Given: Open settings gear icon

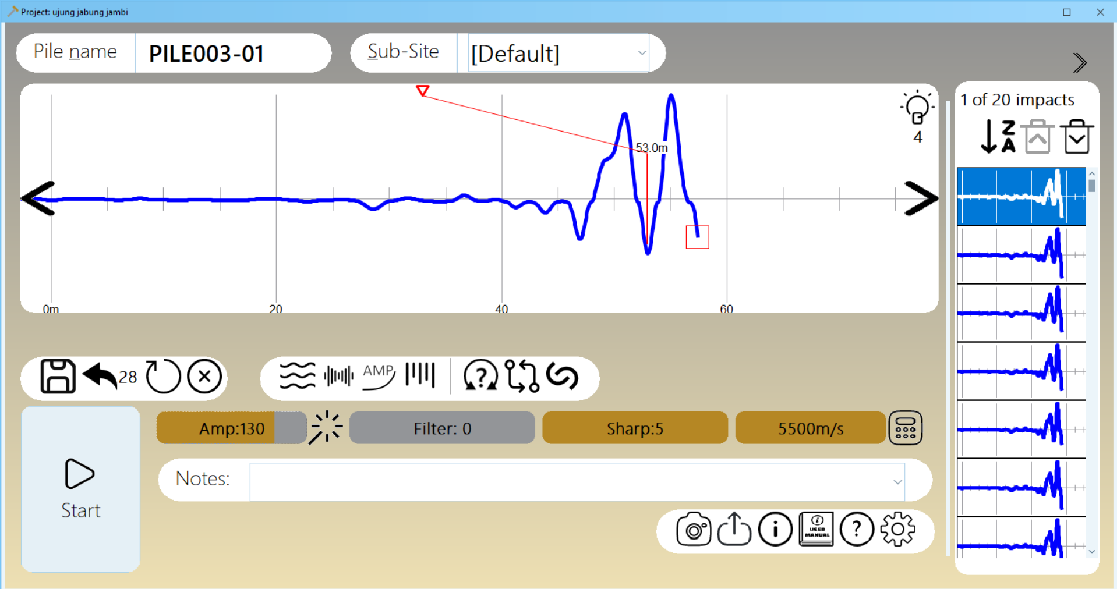Looking at the screenshot, I should tap(897, 529).
